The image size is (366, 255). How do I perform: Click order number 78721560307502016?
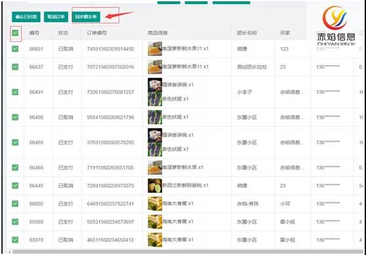coord(110,67)
